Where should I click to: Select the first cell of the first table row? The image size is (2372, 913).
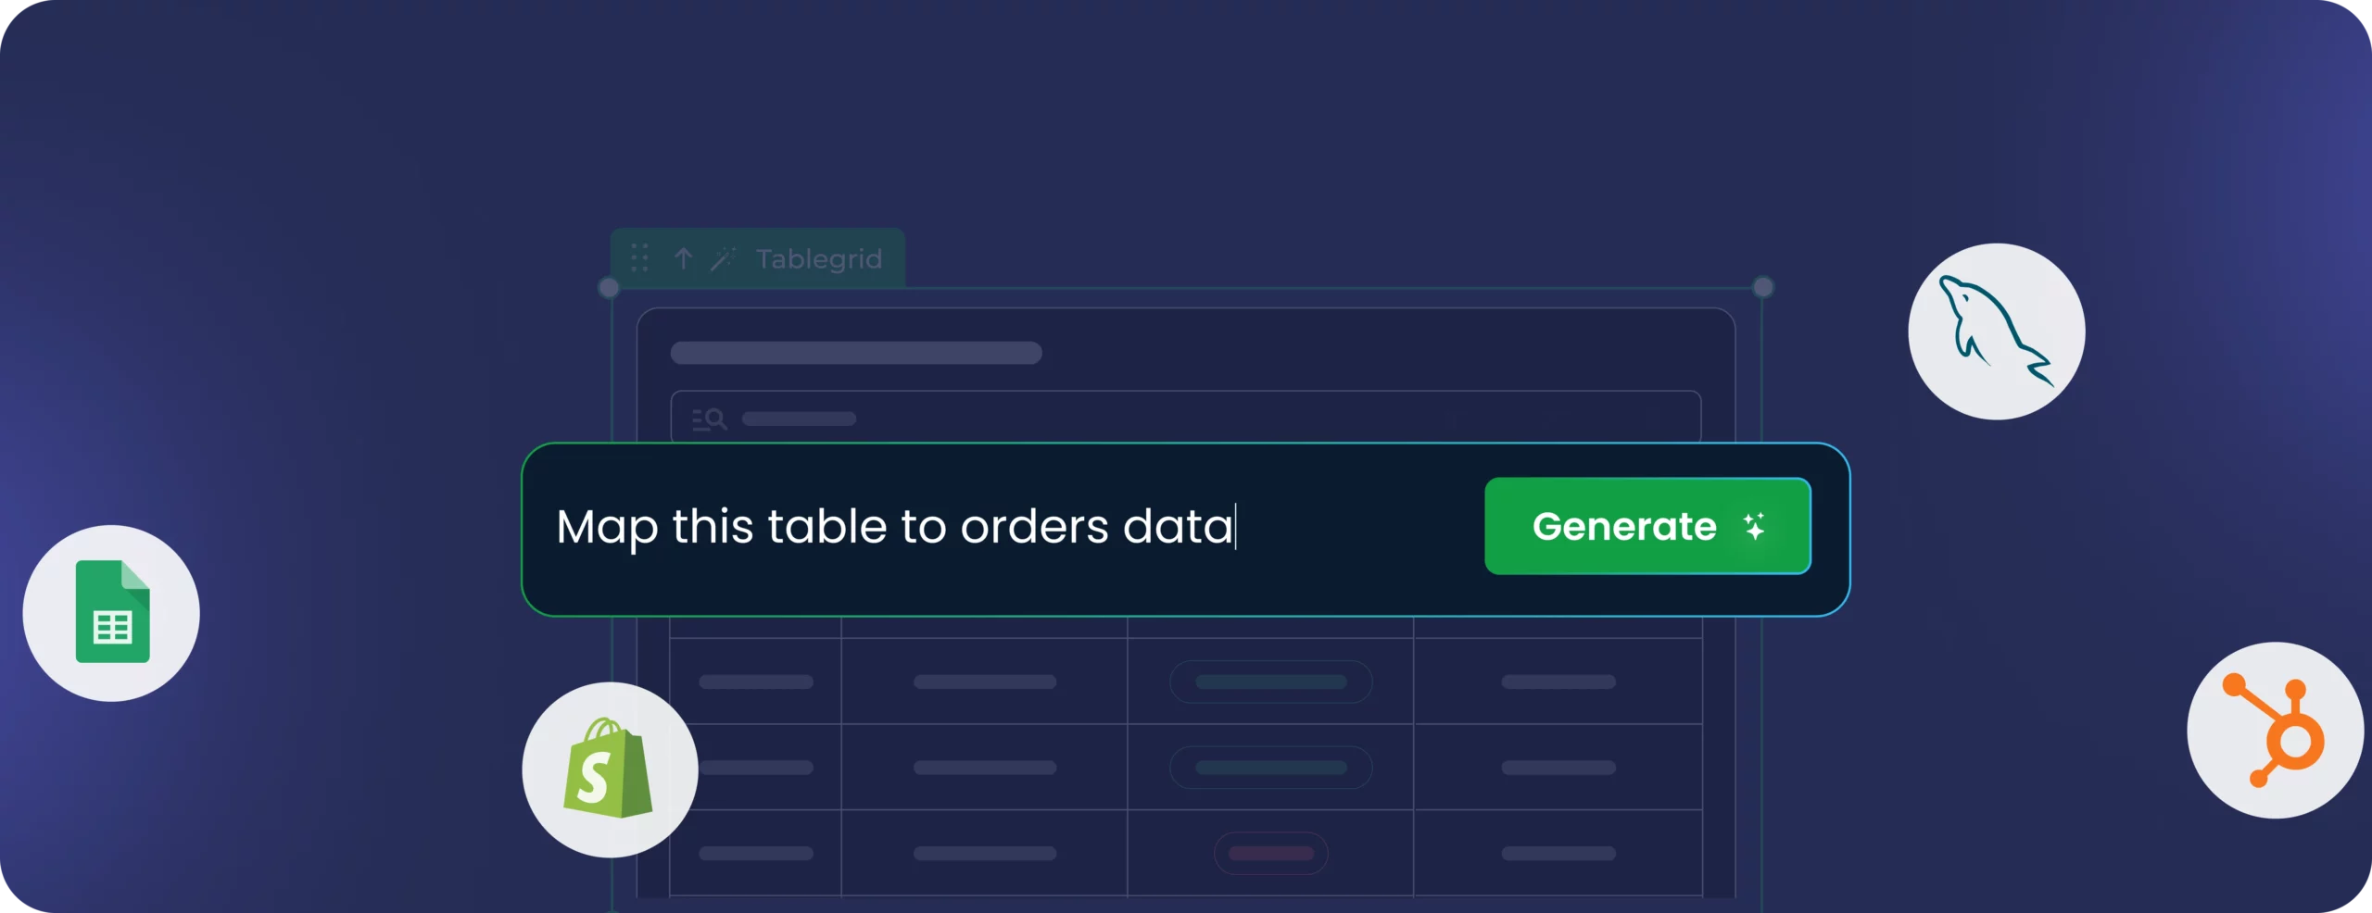click(755, 682)
